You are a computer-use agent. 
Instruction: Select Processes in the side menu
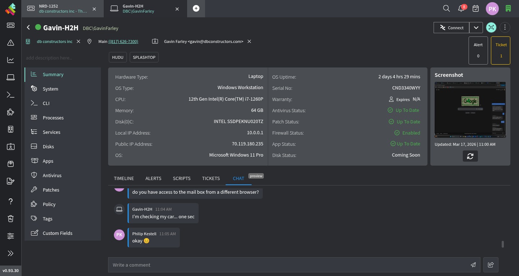[x=53, y=118]
